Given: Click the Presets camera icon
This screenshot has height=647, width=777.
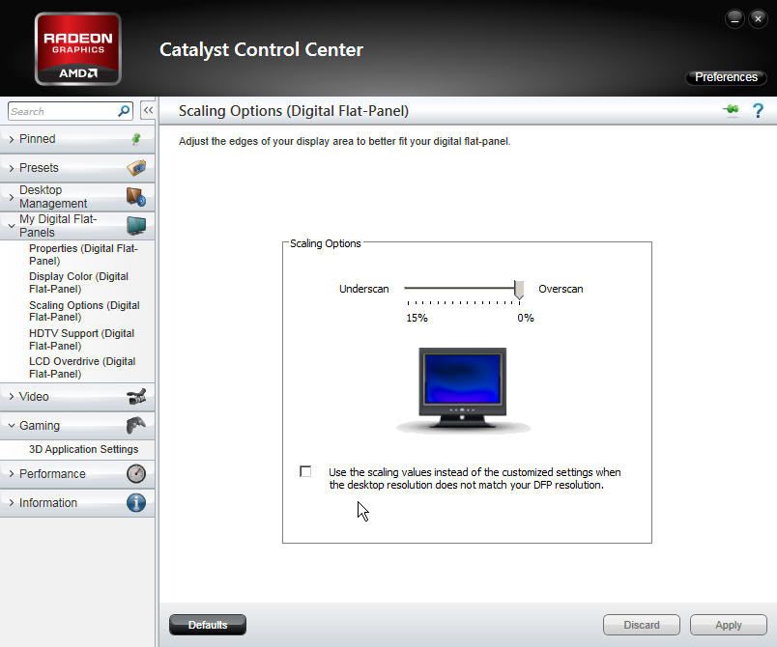Looking at the screenshot, I should click(x=136, y=168).
